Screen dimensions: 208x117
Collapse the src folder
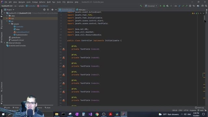point(7,21)
